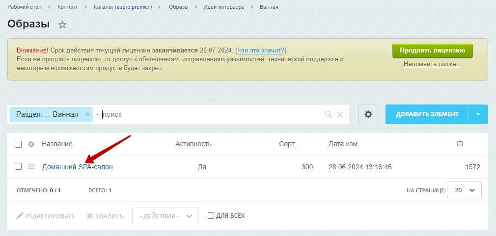Image resolution: width=496 pixels, height=236 pixels.
Task: Open the Домашний SPA-салон element link
Action: point(78,167)
